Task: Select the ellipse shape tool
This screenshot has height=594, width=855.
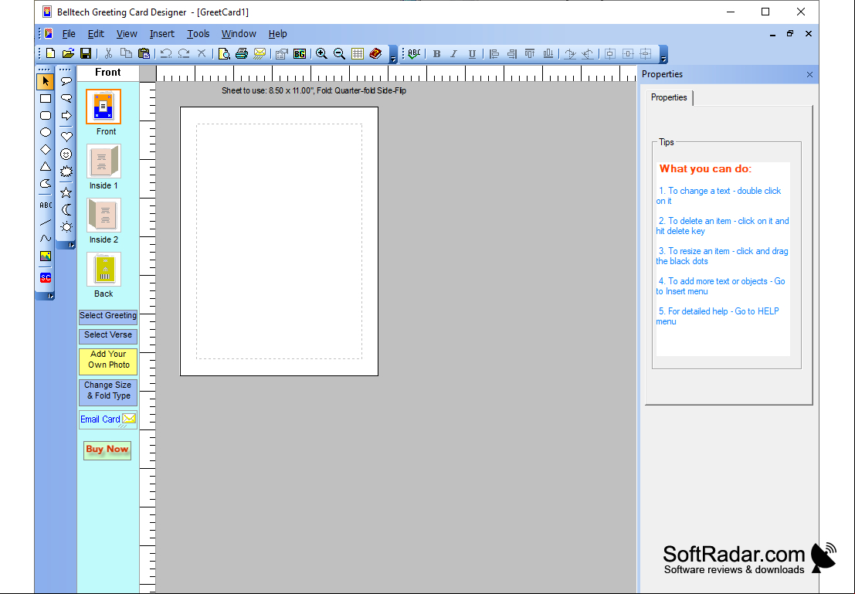Action: coord(46,133)
